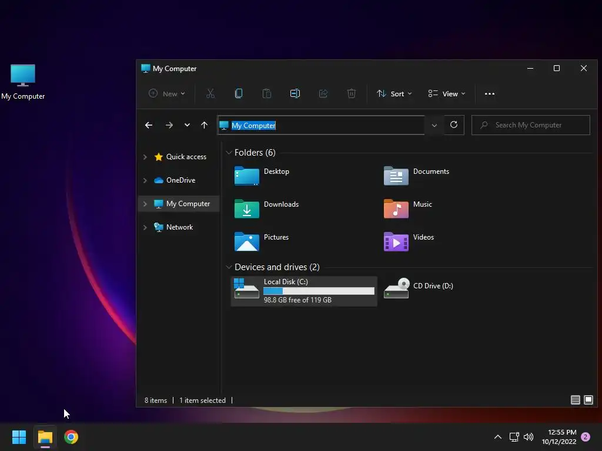Click the Cut scissors icon in toolbar
Image resolution: width=602 pixels, height=451 pixels.
point(210,93)
